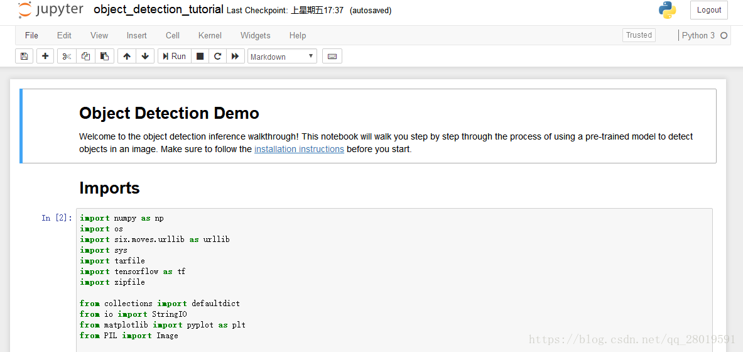The height and width of the screenshot is (352, 743).
Task: Restart kernel and rerun all cells
Action: (x=235, y=57)
